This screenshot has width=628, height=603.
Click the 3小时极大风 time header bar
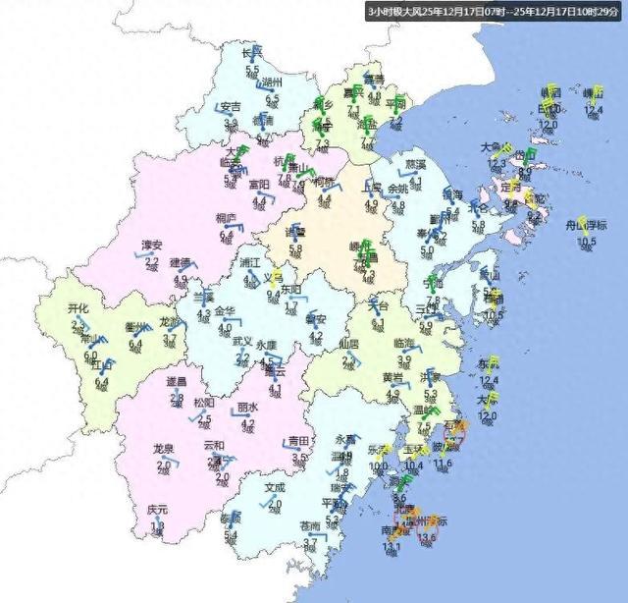tap(494, 11)
